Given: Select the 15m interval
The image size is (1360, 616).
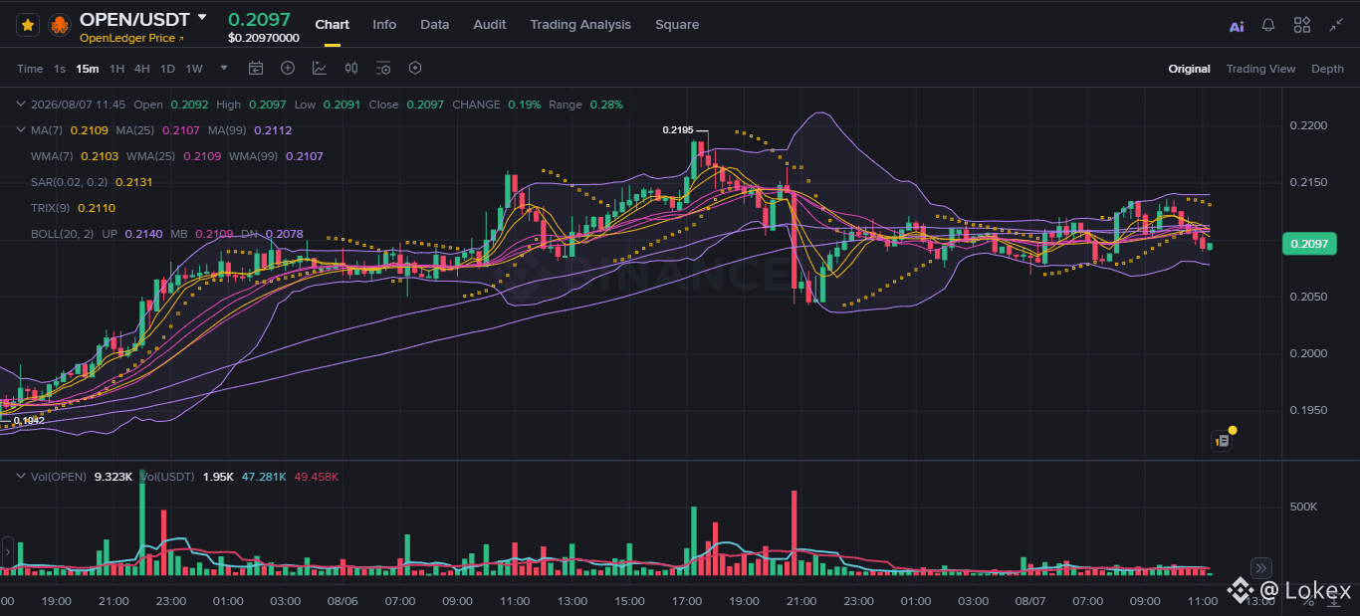Looking at the screenshot, I should (88, 69).
